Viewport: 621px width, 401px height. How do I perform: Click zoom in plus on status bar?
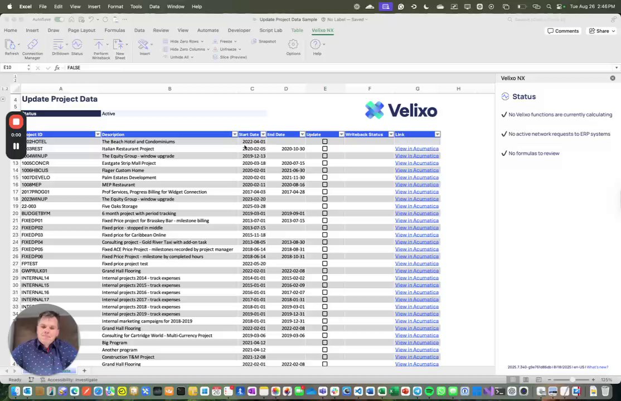tap(593, 380)
